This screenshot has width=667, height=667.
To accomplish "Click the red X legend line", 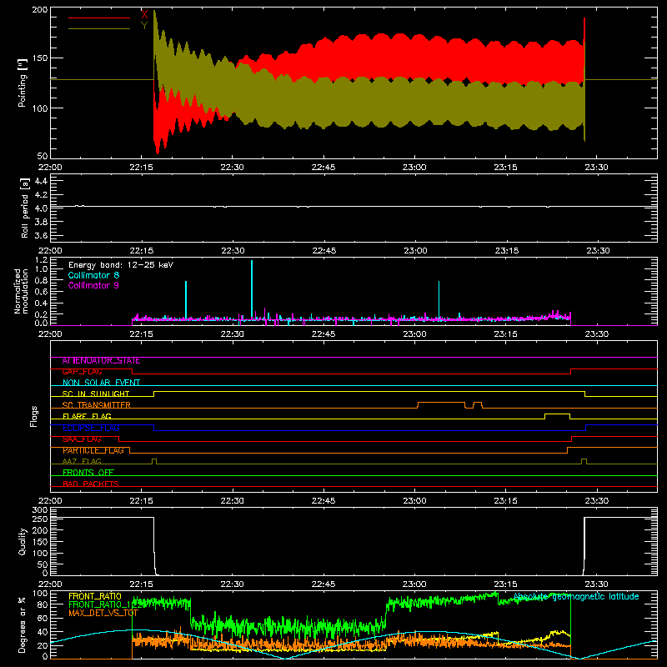I will [99, 18].
